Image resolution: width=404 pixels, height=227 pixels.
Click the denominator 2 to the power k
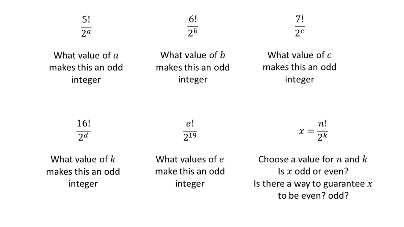pyautogui.click(x=322, y=138)
